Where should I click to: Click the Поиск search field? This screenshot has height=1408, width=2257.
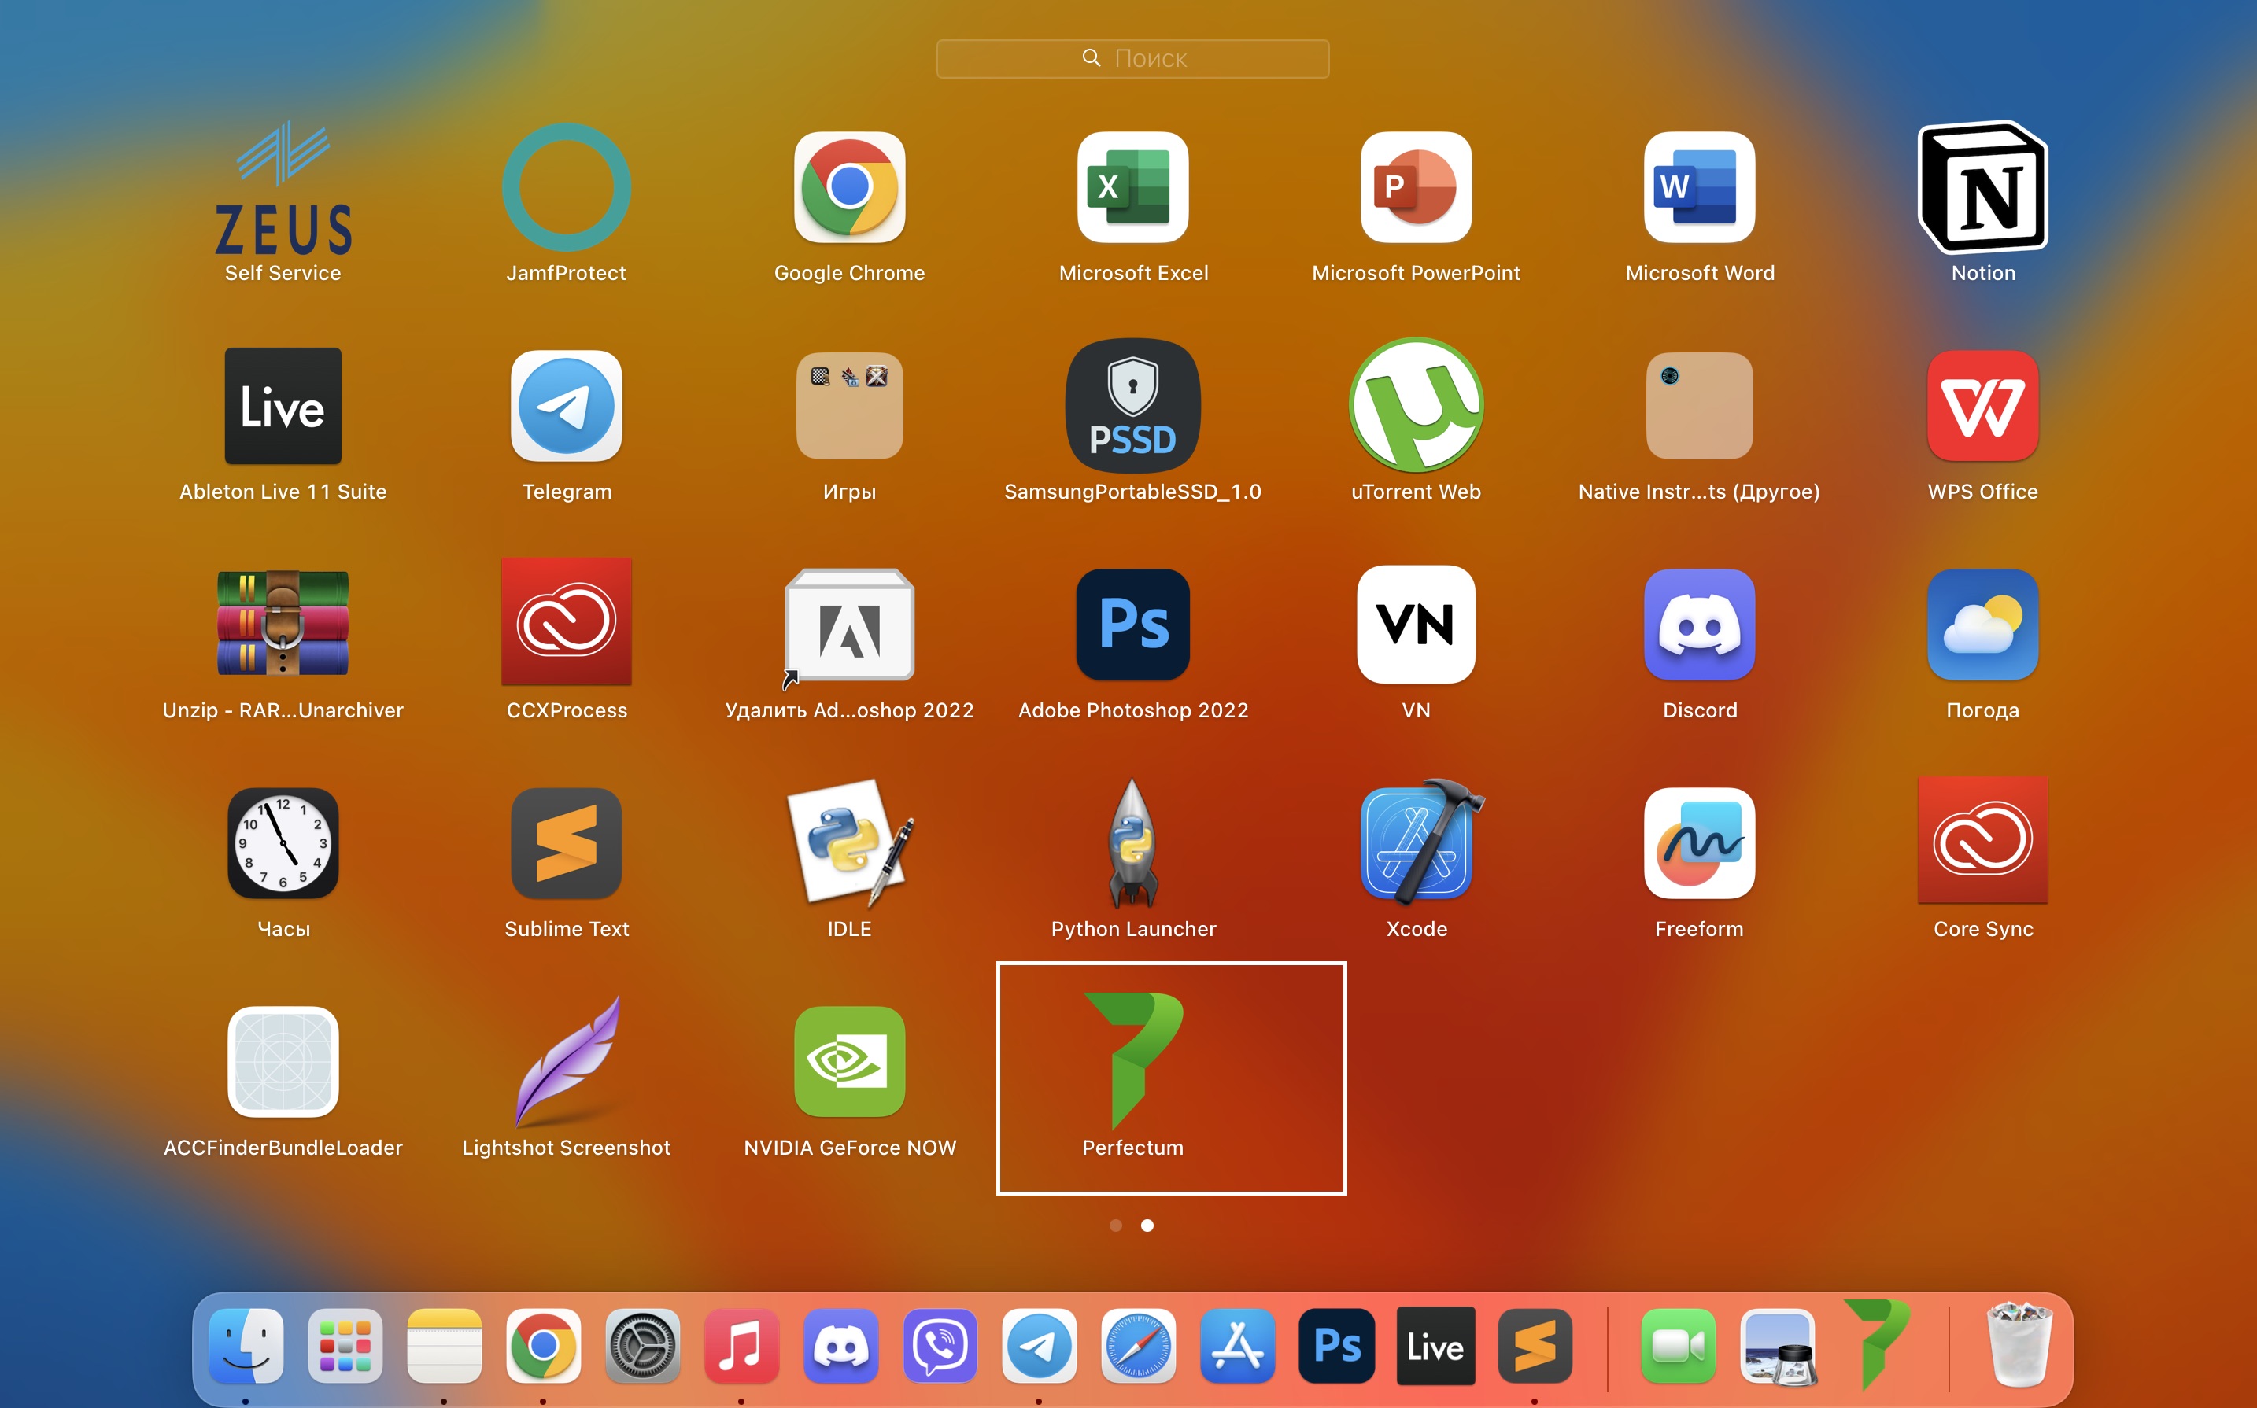coord(1132,59)
